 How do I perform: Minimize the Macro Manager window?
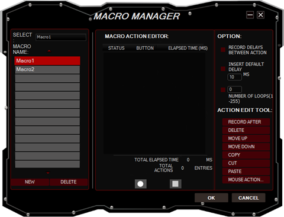click(x=250, y=15)
